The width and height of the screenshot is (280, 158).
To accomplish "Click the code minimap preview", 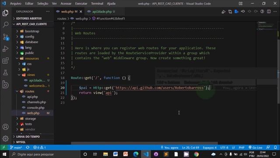I will click(x=266, y=26).
